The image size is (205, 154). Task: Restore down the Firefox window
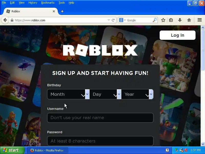pyautogui.click(x=196, y=3)
